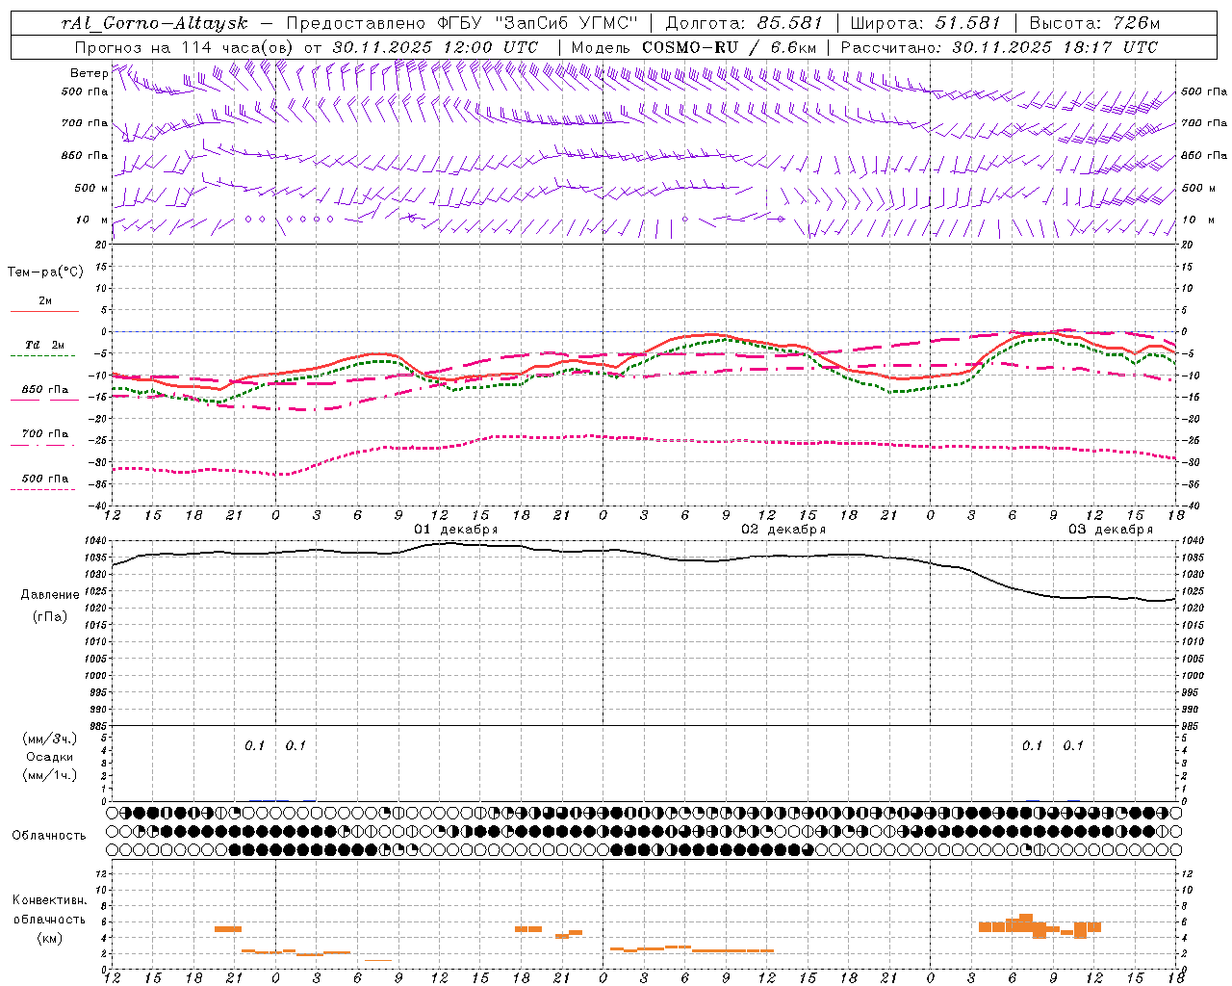Click the (мм/1ч.) precipitation unit label
This screenshot has width=1232, height=986.
click(50, 775)
